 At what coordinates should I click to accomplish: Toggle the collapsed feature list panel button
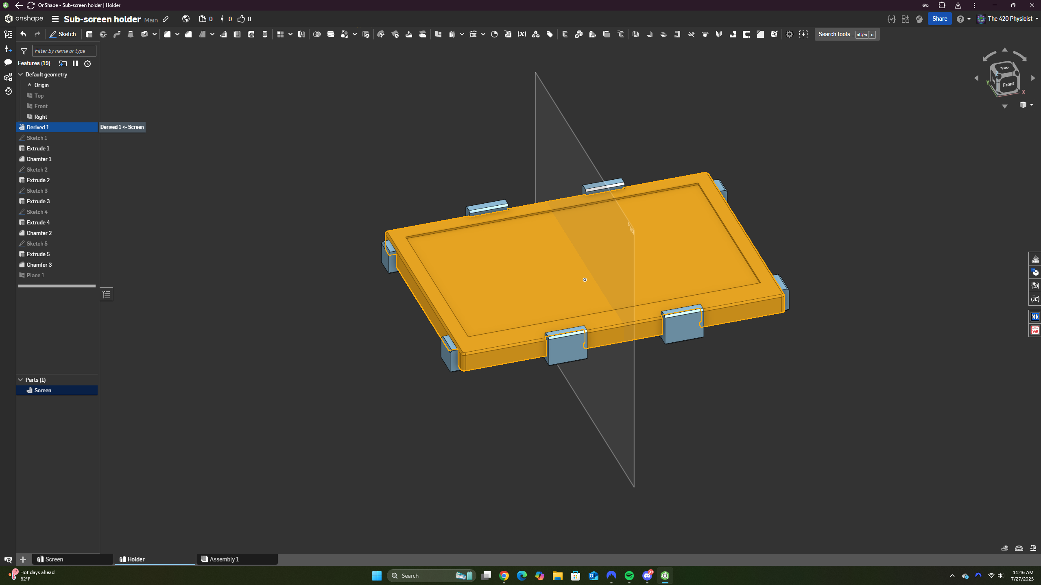click(x=107, y=295)
